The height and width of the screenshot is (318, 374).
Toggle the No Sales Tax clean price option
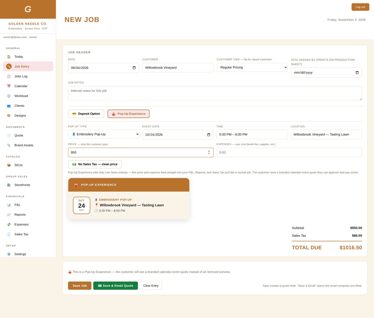coord(95,164)
